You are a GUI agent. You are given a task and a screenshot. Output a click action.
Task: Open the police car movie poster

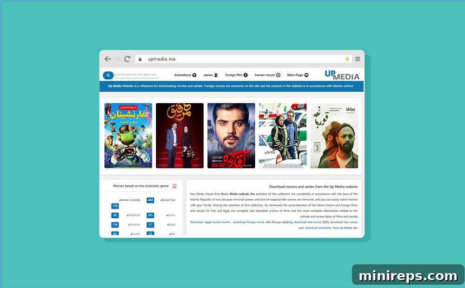(283, 136)
